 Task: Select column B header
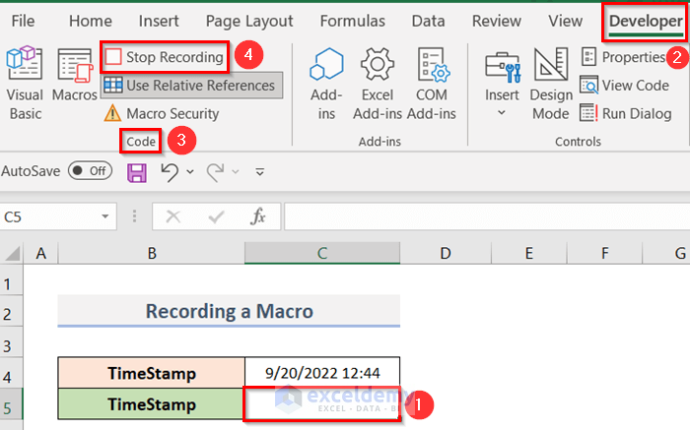point(152,254)
